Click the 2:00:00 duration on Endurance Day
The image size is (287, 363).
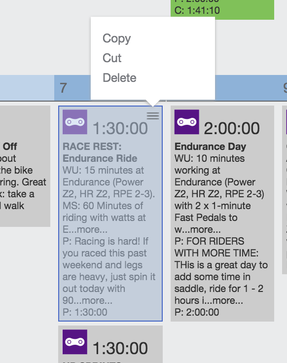point(232,128)
